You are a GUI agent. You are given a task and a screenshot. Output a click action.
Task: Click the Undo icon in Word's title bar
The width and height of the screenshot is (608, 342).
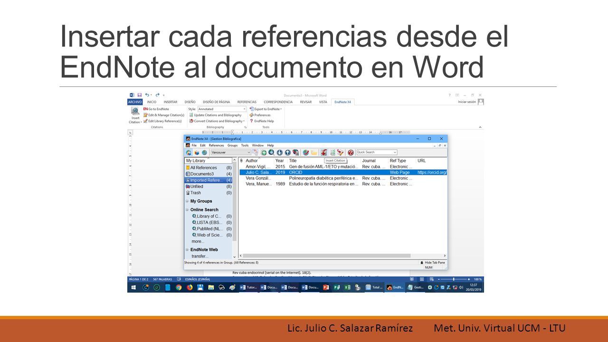pyautogui.click(x=147, y=95)
